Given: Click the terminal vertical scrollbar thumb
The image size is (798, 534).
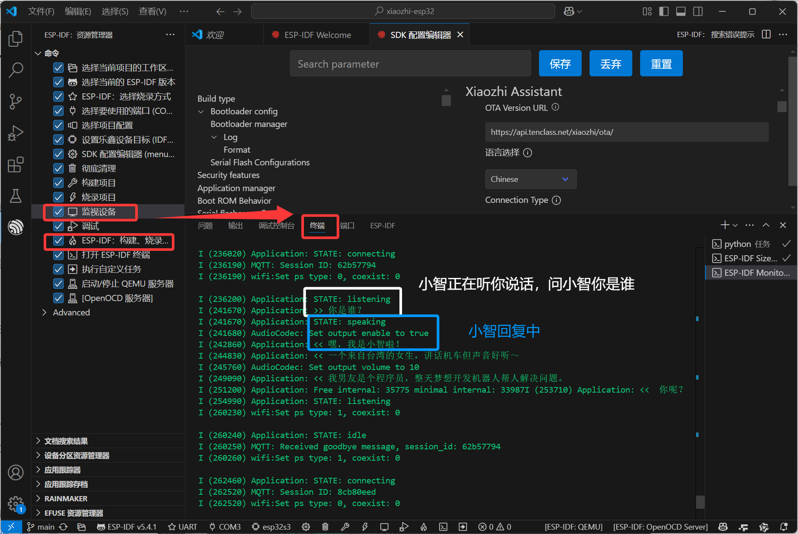Looking at the screenshot, I should click(x=700, y=502).
